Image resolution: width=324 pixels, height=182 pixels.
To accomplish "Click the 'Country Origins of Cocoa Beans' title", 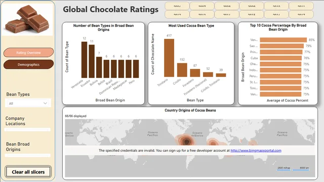I will (190, 110).
